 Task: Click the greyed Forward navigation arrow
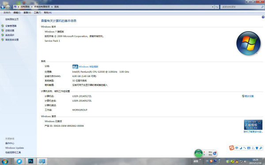point(8,7)
